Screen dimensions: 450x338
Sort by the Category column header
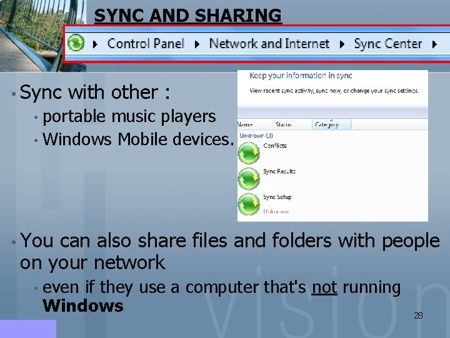pyautogui.click(x=331, y=124)
